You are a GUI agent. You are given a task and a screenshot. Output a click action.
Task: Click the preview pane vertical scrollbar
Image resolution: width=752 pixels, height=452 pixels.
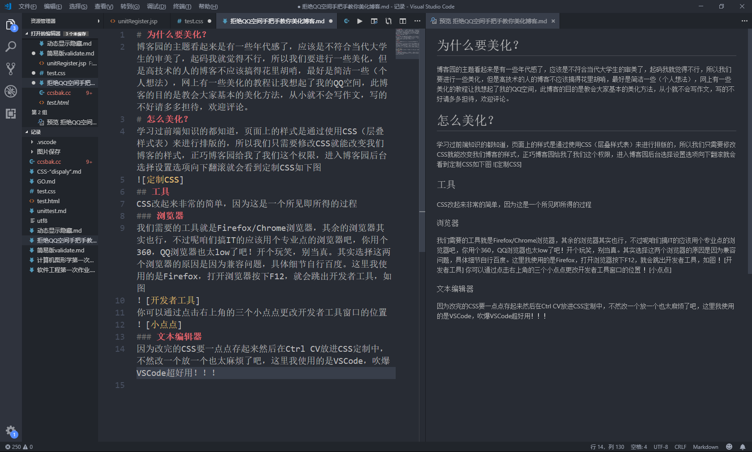(750, 152)
